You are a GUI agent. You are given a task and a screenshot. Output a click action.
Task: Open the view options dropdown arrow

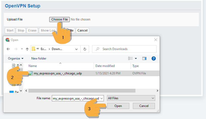click(x=136, y=58)
